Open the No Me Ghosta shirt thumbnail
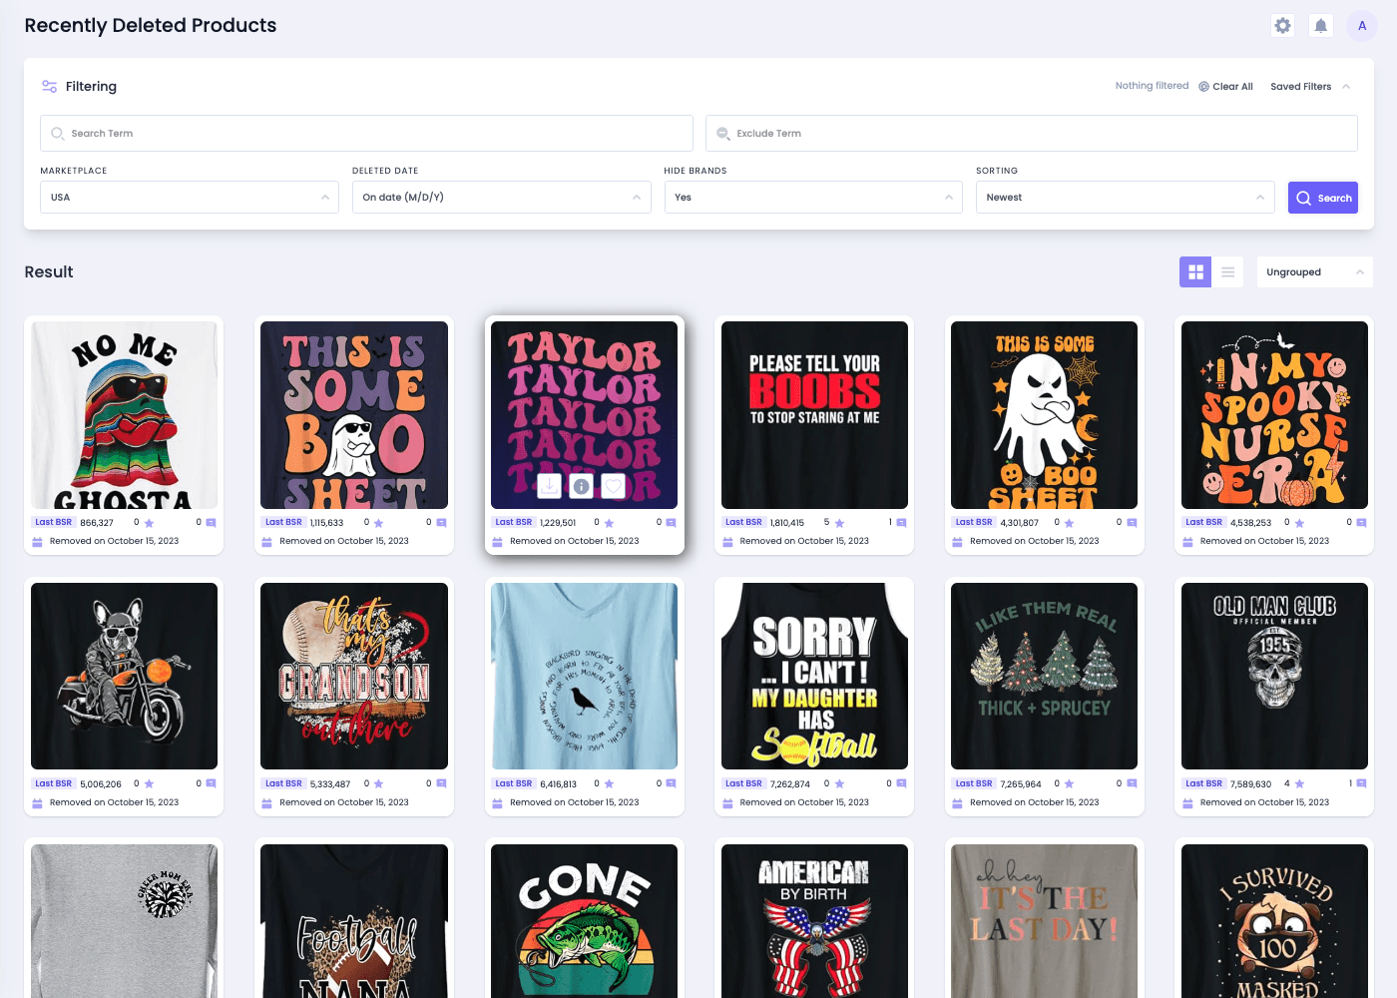The height and width of the screenshot is (998, 1397). coord(124,415)
